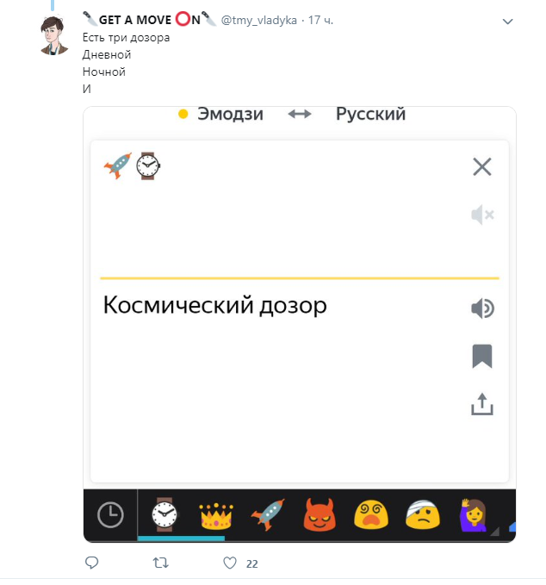Like the tweet with heart icon
The image size is (546, 585).
pyautogui.click(x=230, y=563)
